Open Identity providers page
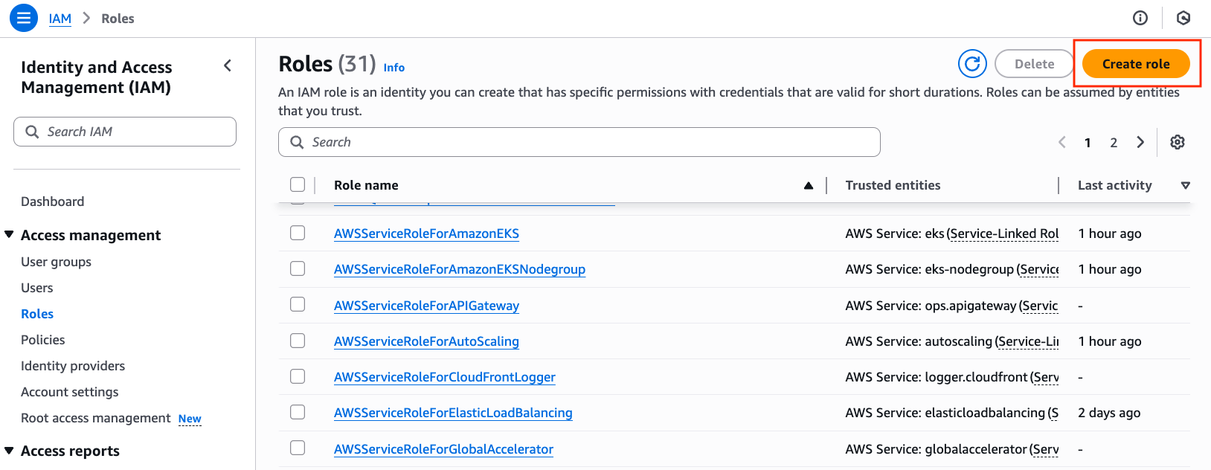The image size is (1211, 470). [73, 366]
